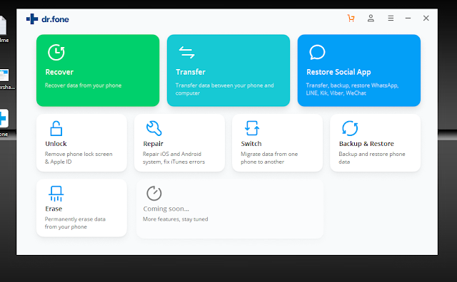Click the Erase shredder icon
This screenshot has width=457, height=282.
56,194
